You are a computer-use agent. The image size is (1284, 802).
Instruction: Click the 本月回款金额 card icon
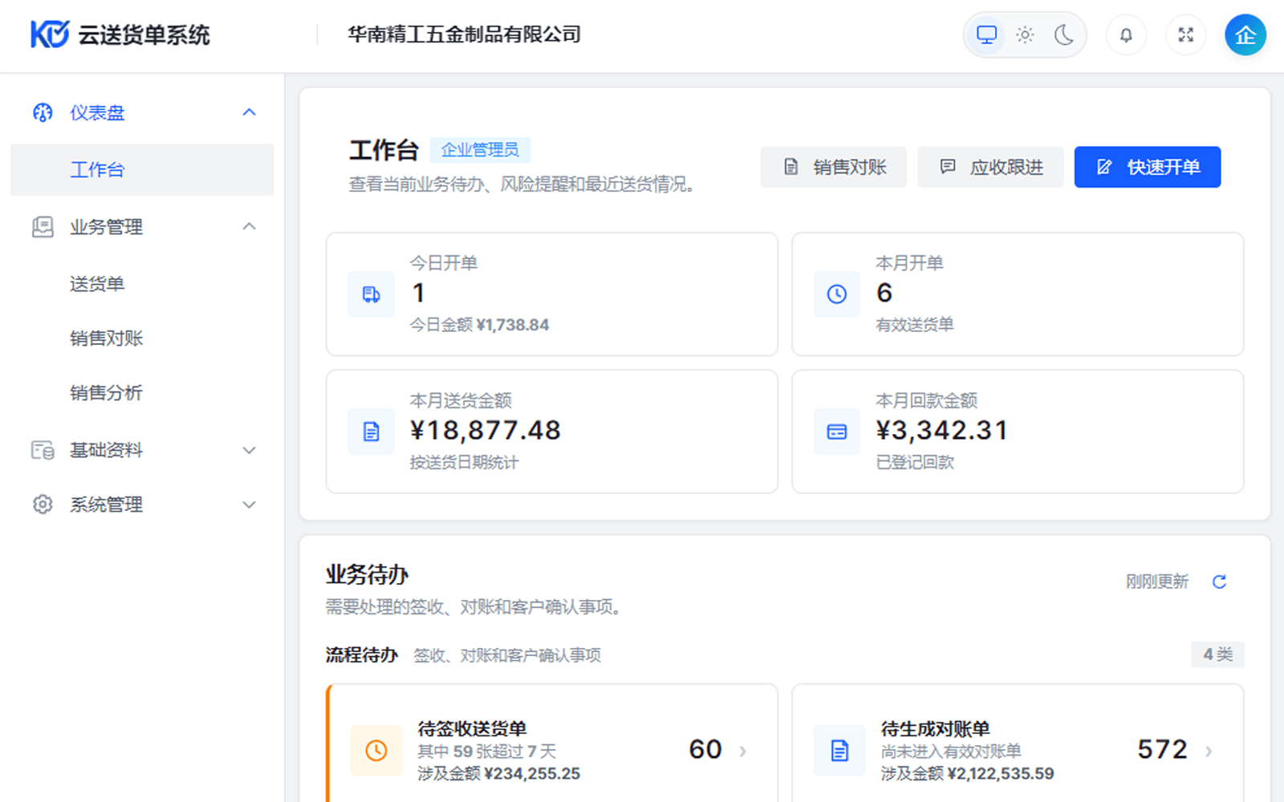coord(837,431)
